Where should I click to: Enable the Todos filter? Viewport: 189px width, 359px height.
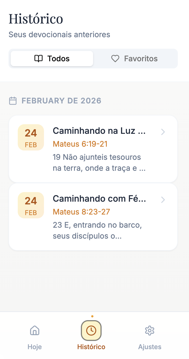(x=51, y=58)
